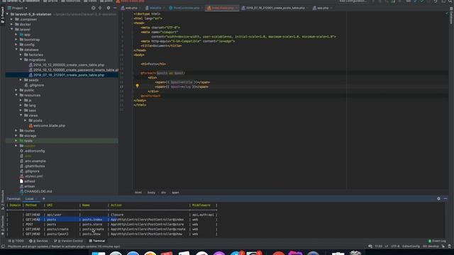Open the Event Log
Image resolution: width=454 pixels, height=255 pixels.
click(437, 241)
